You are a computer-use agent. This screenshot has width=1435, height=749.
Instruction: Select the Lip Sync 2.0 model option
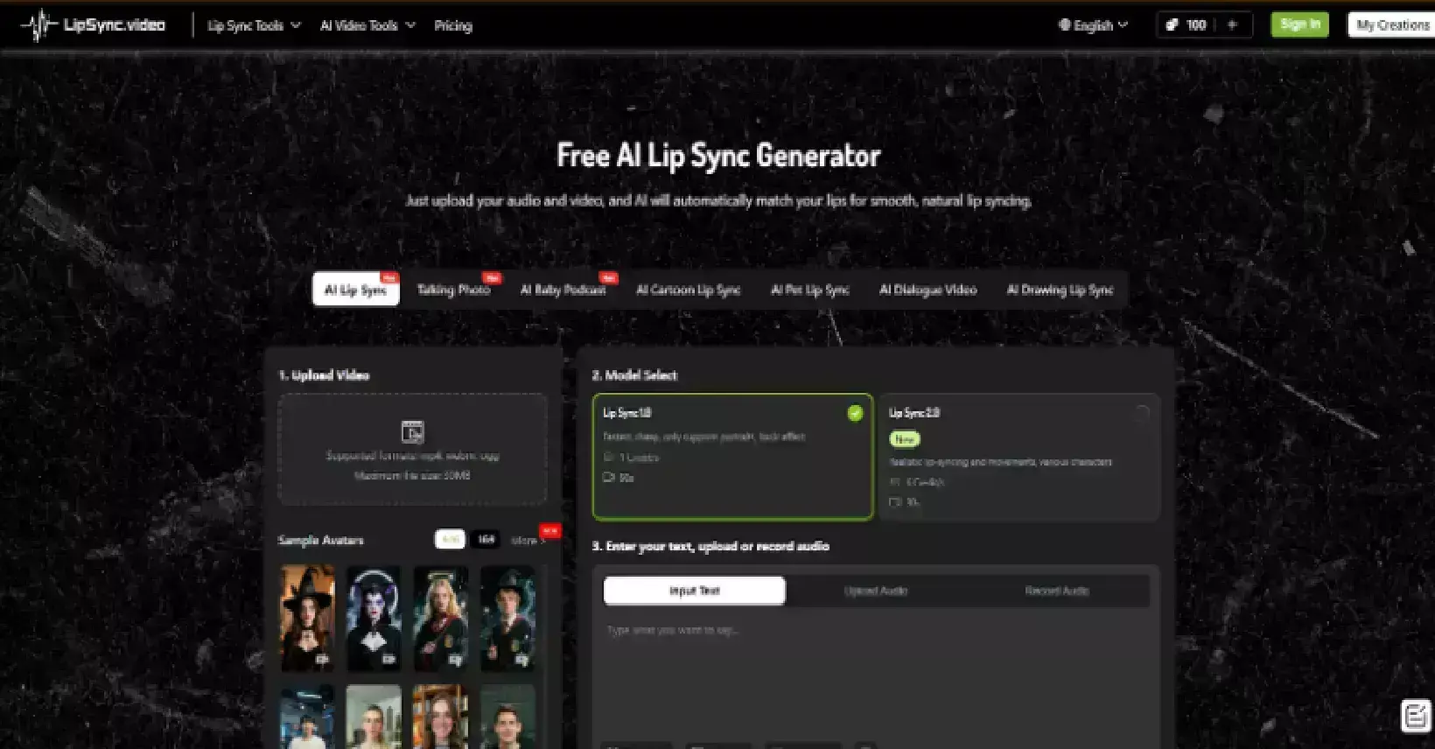(1019, 457)
